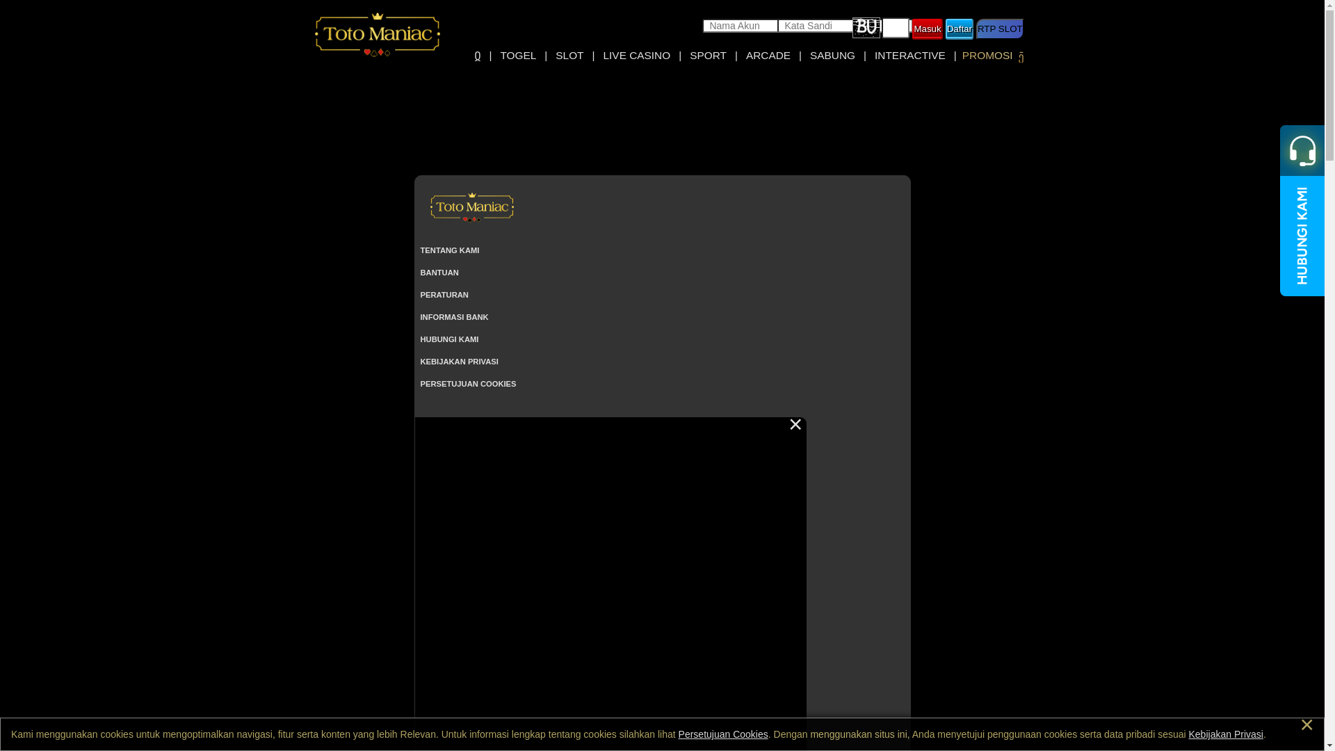Click the icon beside PROMOSI

coord(1021,58)
